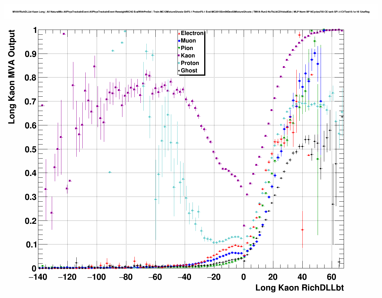Click the y-axis tick label 1
The height and width of the screenshot is (298, 382).
click(35, 30)
